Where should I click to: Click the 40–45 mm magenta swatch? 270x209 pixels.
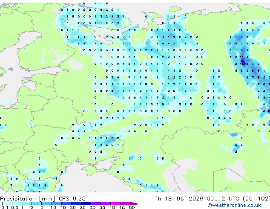[x=115, y=203]
